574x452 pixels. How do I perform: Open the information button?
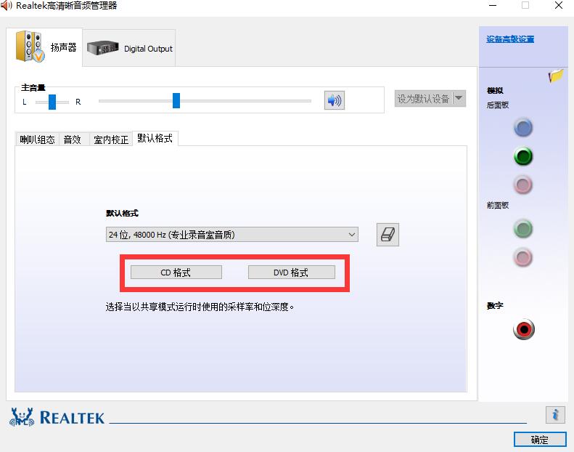555,415
